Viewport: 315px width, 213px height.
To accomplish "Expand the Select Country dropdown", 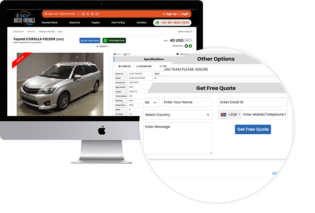I will pos(178,115).
